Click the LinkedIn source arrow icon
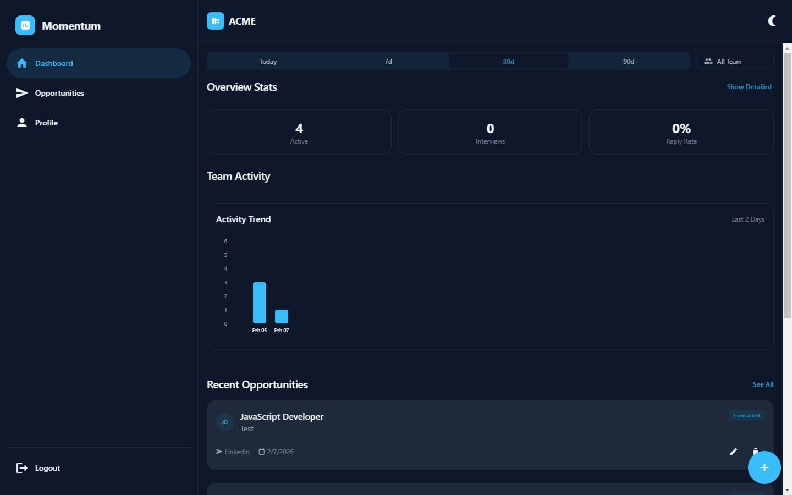Image resolution: width=792 pixels, height=495 pixels. (x=219, y=452)
